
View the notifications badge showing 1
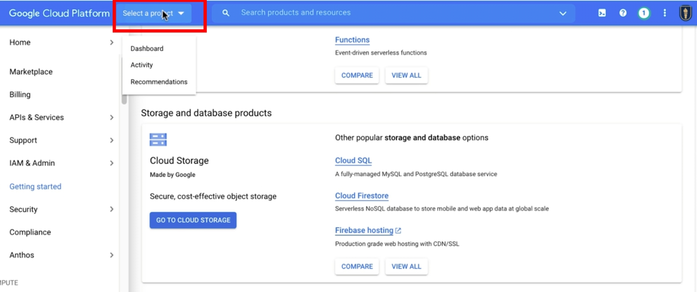644,13
